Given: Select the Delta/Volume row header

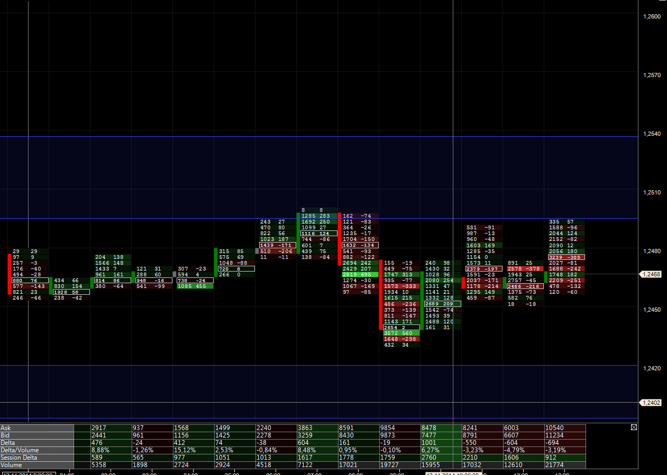Looking at the screenshot, I should coord(37,450).
